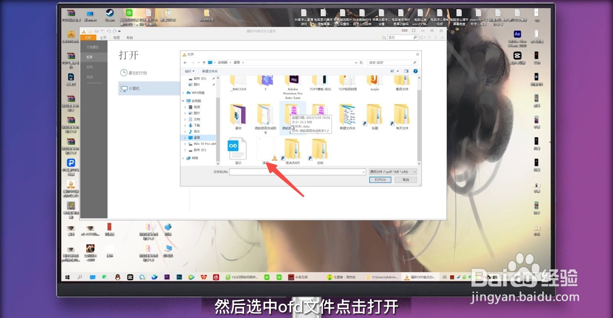Screen dimensions: 613x318
Task: Switch to the 视图 tab
Action: pos(116,38)
